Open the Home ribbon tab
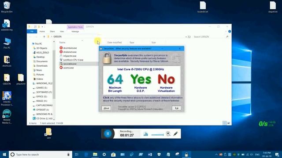The height and width of the screenshot is (158, 282). pyautogui.click(x=42, y=32)
